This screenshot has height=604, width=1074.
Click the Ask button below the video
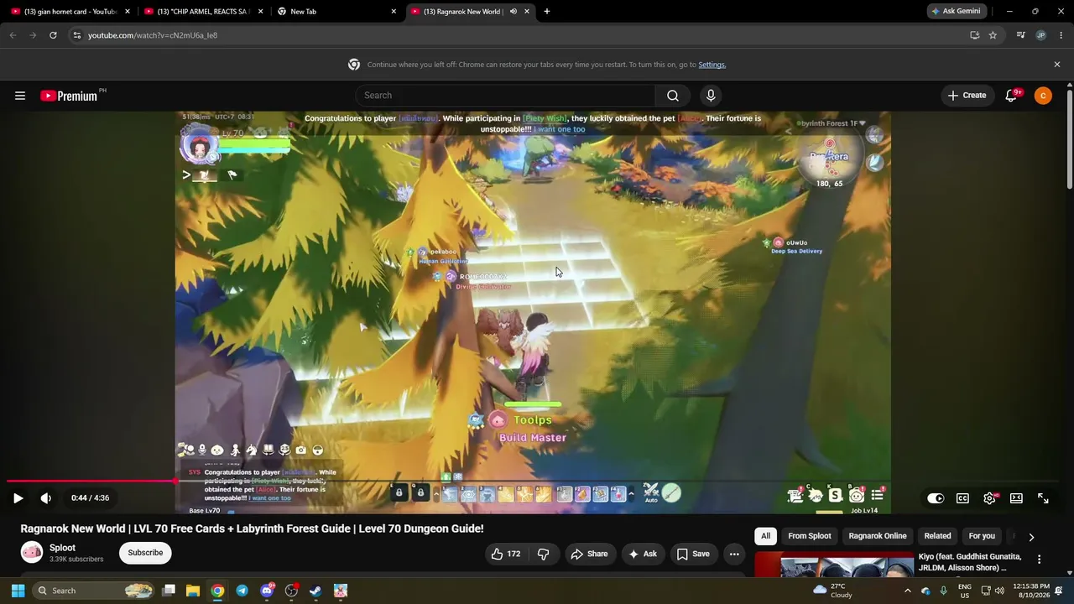click(642, 554)
